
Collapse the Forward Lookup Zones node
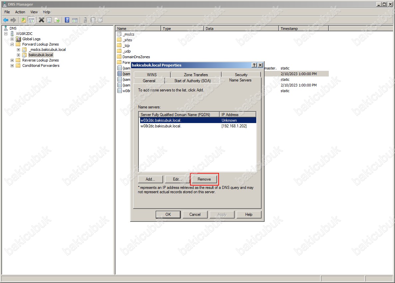click(12, 44)
